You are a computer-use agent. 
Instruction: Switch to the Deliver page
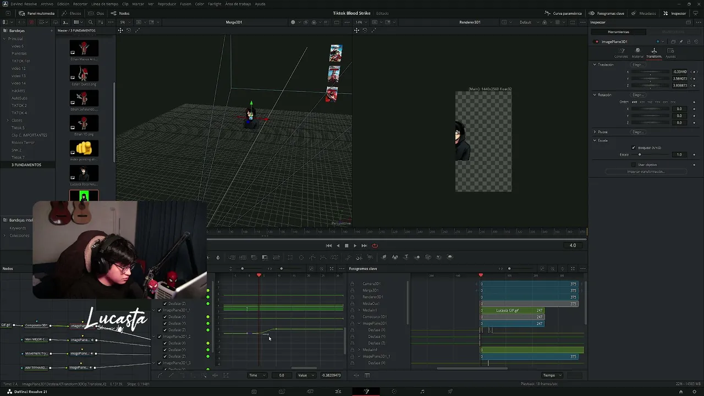click(450, 392)
